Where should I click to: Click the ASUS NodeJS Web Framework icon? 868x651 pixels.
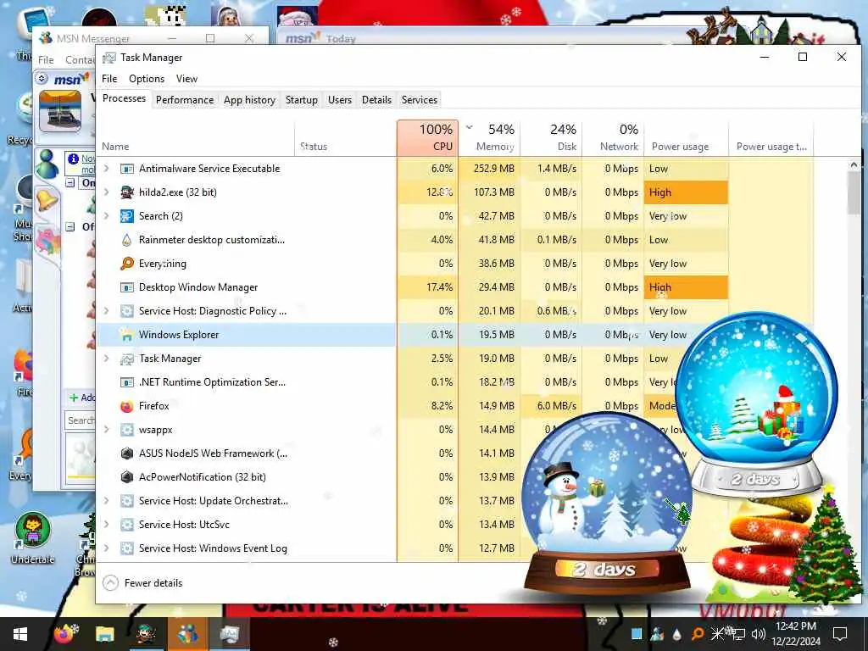[x=127, y=453]
